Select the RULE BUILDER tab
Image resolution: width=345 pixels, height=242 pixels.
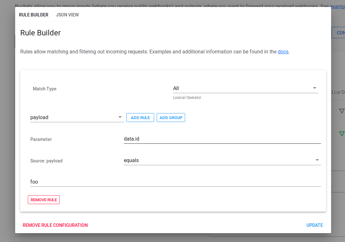[x=33, y=15]
